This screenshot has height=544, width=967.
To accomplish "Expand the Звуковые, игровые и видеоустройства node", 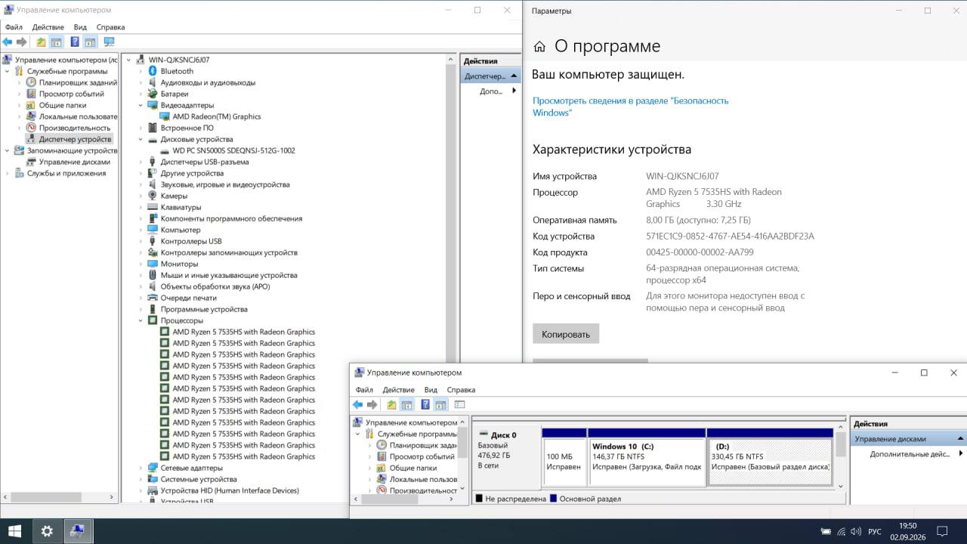I will coord(141,184).
